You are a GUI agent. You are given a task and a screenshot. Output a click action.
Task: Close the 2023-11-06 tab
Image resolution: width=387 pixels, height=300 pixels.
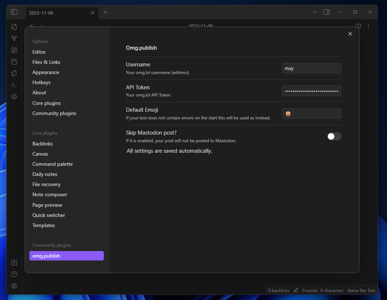click(93, 13)
